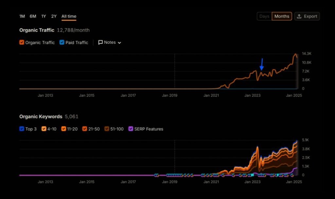Screen dimensions: 335x199
Task: Disable the SERP Features checkbox
Action: click(131, 129)
